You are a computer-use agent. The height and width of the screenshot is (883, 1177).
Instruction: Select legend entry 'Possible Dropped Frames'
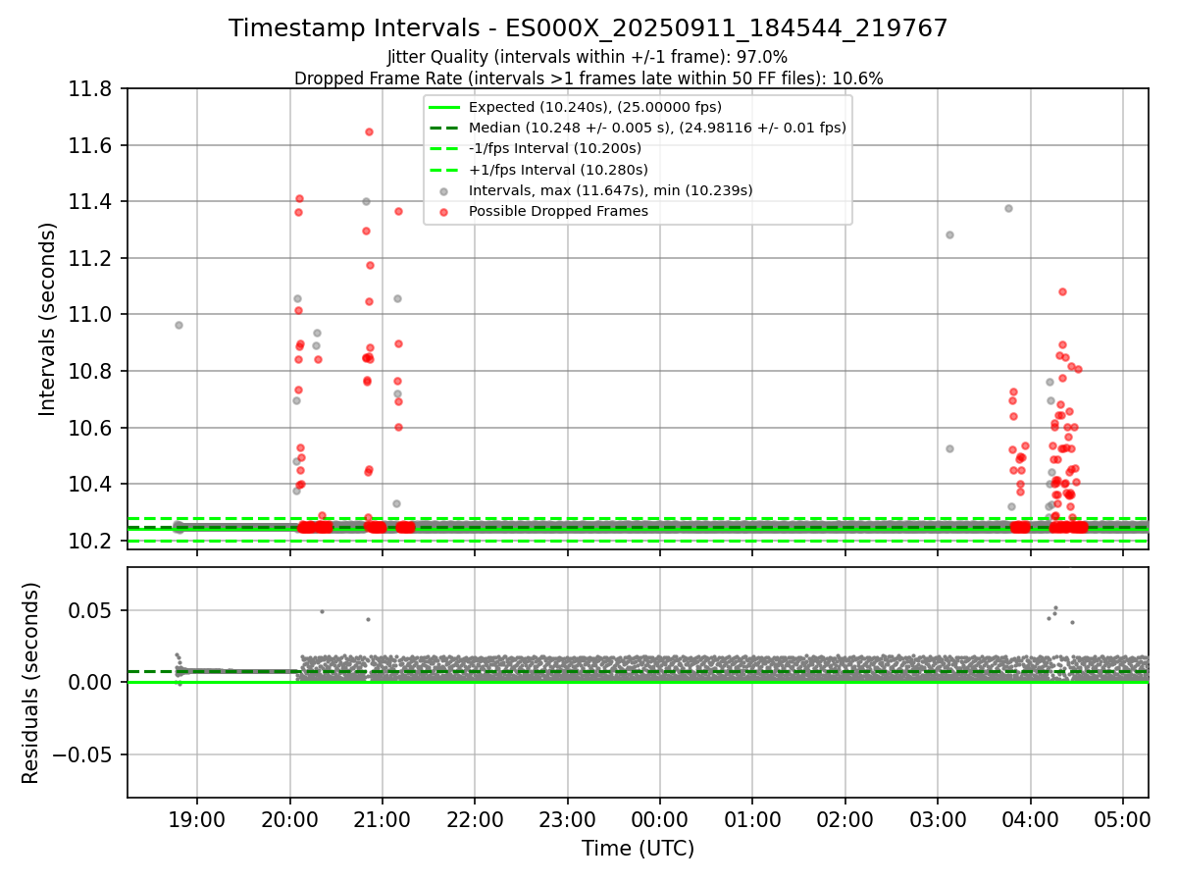coord(558,211)
